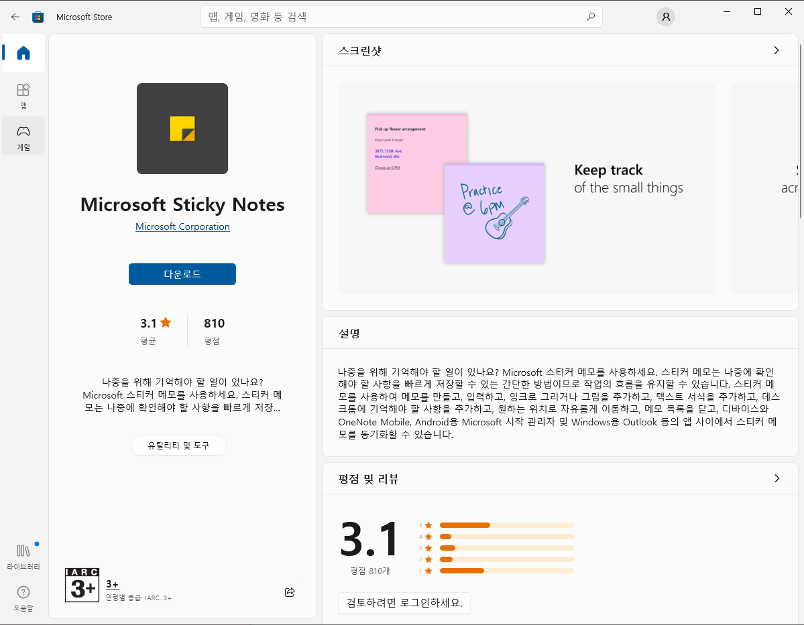Click the 3-star rating bar

click(506, 548)
